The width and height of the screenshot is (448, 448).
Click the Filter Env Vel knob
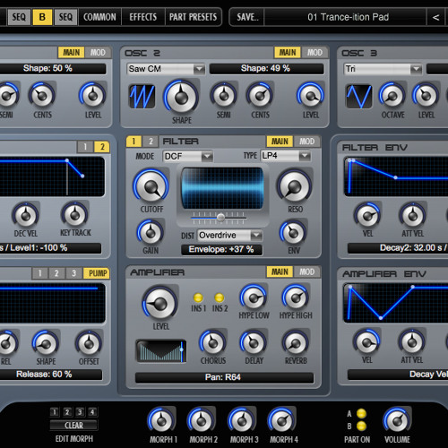click(x=367, y=215)
